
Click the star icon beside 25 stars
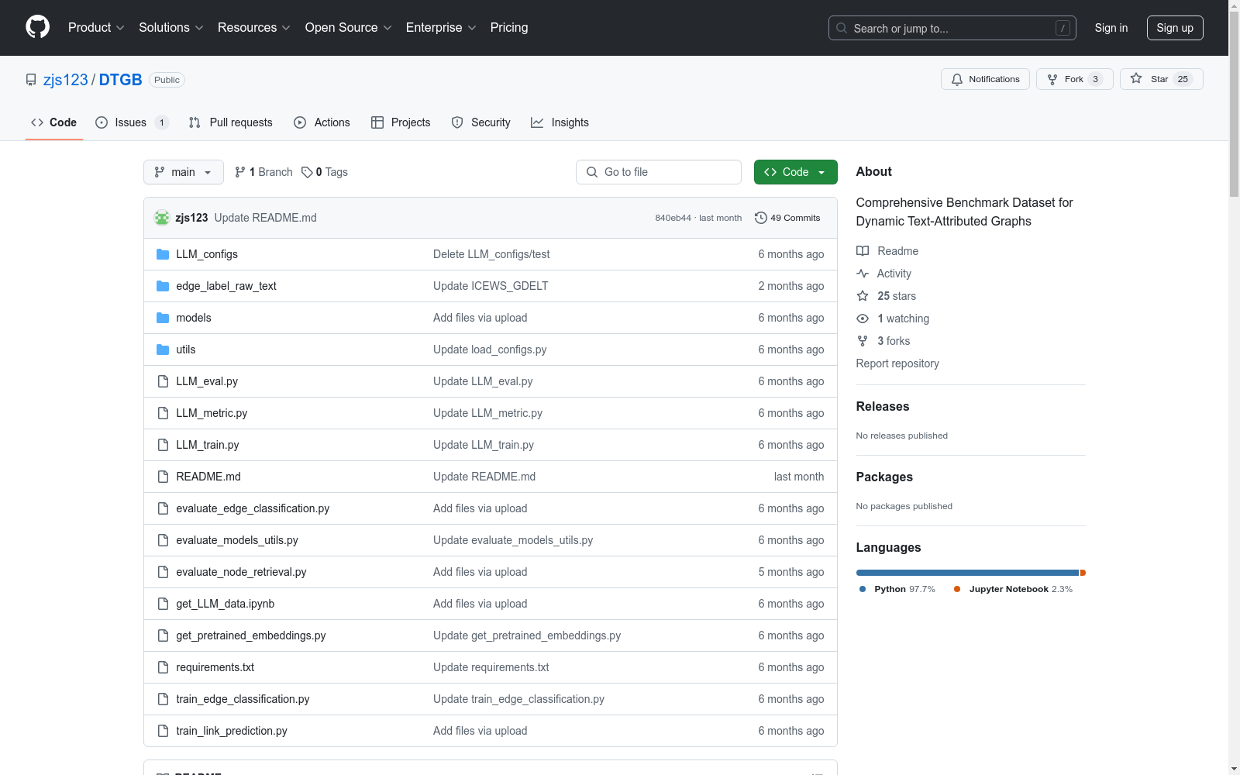(x=863, y=296)
